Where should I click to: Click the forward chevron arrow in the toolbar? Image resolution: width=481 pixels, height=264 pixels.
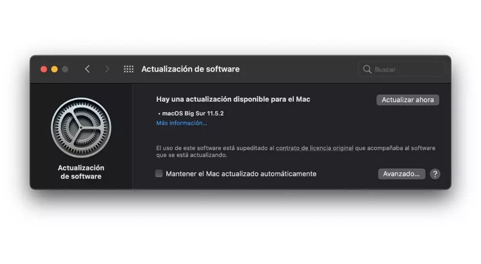107,69
